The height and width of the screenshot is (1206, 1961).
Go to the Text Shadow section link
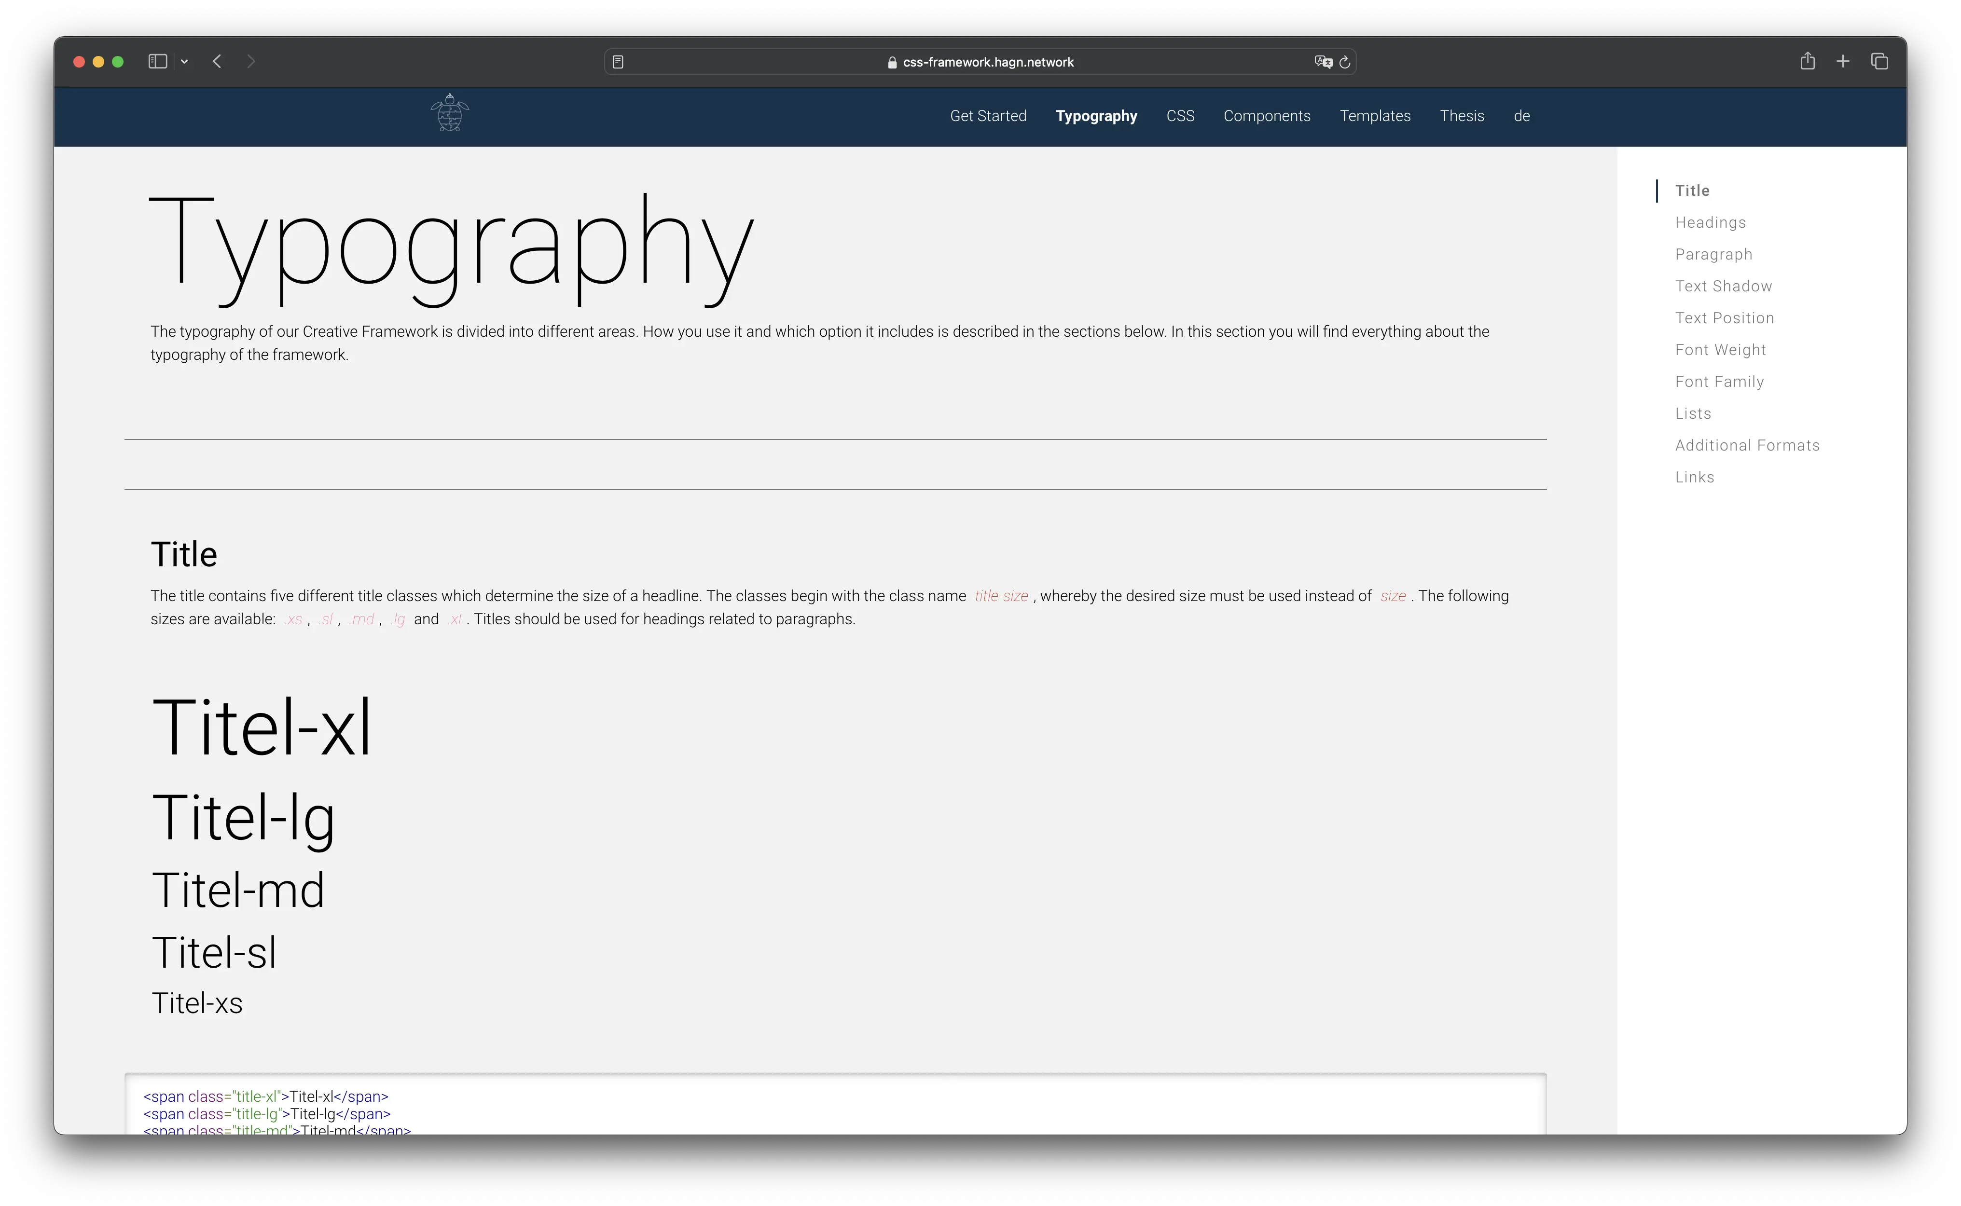click(1723, 287)
